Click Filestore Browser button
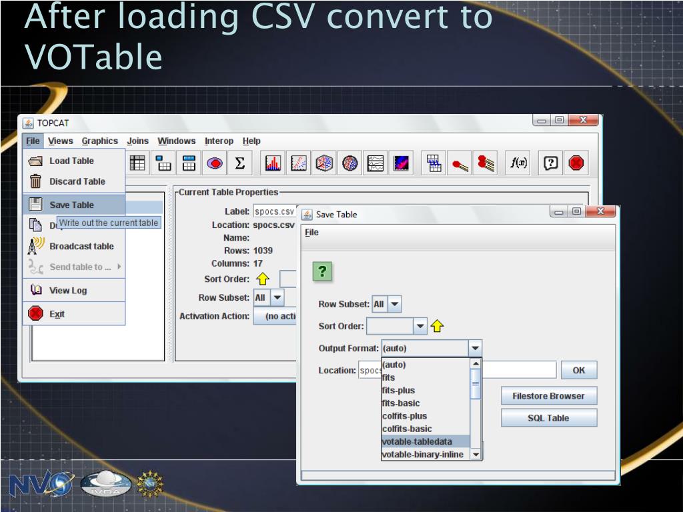Image resolution: width=683 pixels, height=512 pixels. pyautogui.click(x=548, y=396)
